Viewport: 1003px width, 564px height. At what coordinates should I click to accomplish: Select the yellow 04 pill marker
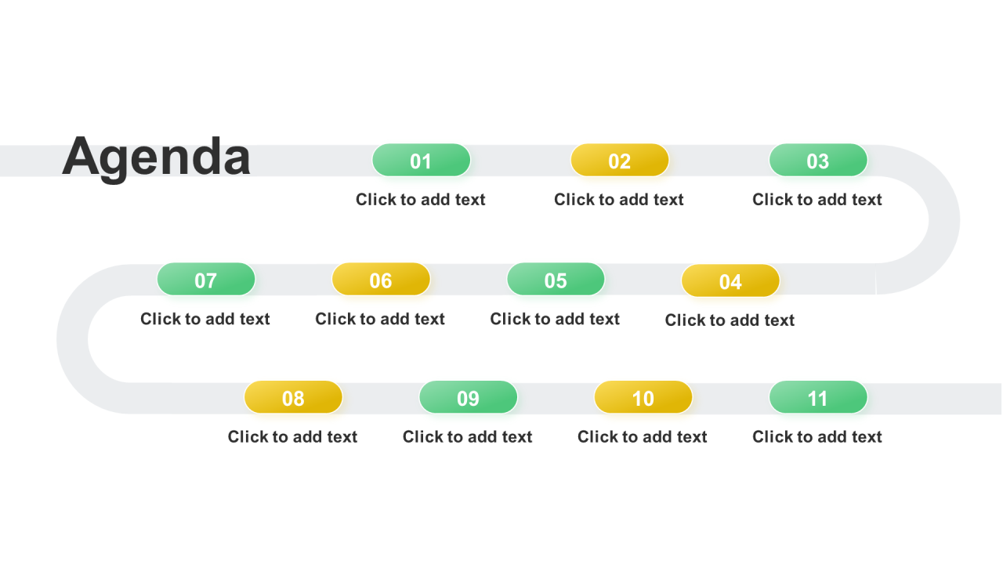(730, 280)
